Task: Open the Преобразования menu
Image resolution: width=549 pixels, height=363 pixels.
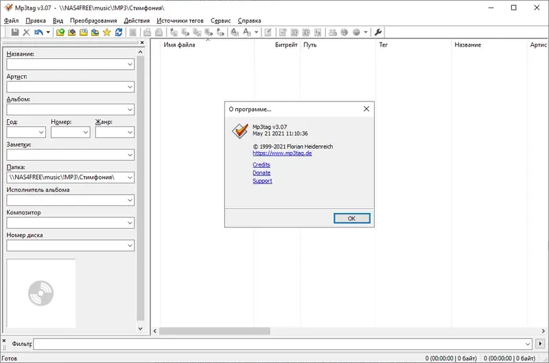Action: 93,21
